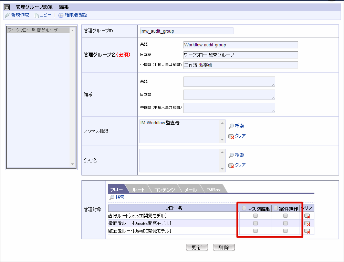Select the フロー tab

(116, 190)
